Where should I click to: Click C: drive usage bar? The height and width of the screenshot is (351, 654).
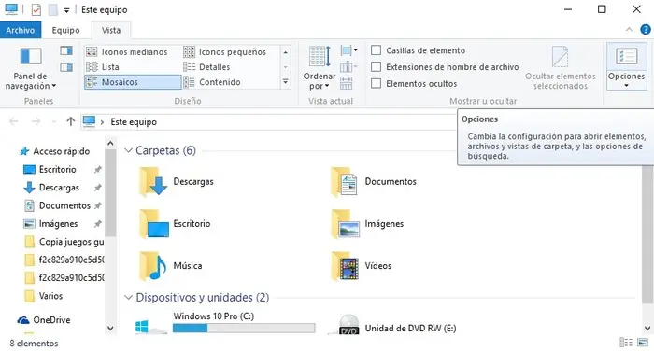coord(244,329)
